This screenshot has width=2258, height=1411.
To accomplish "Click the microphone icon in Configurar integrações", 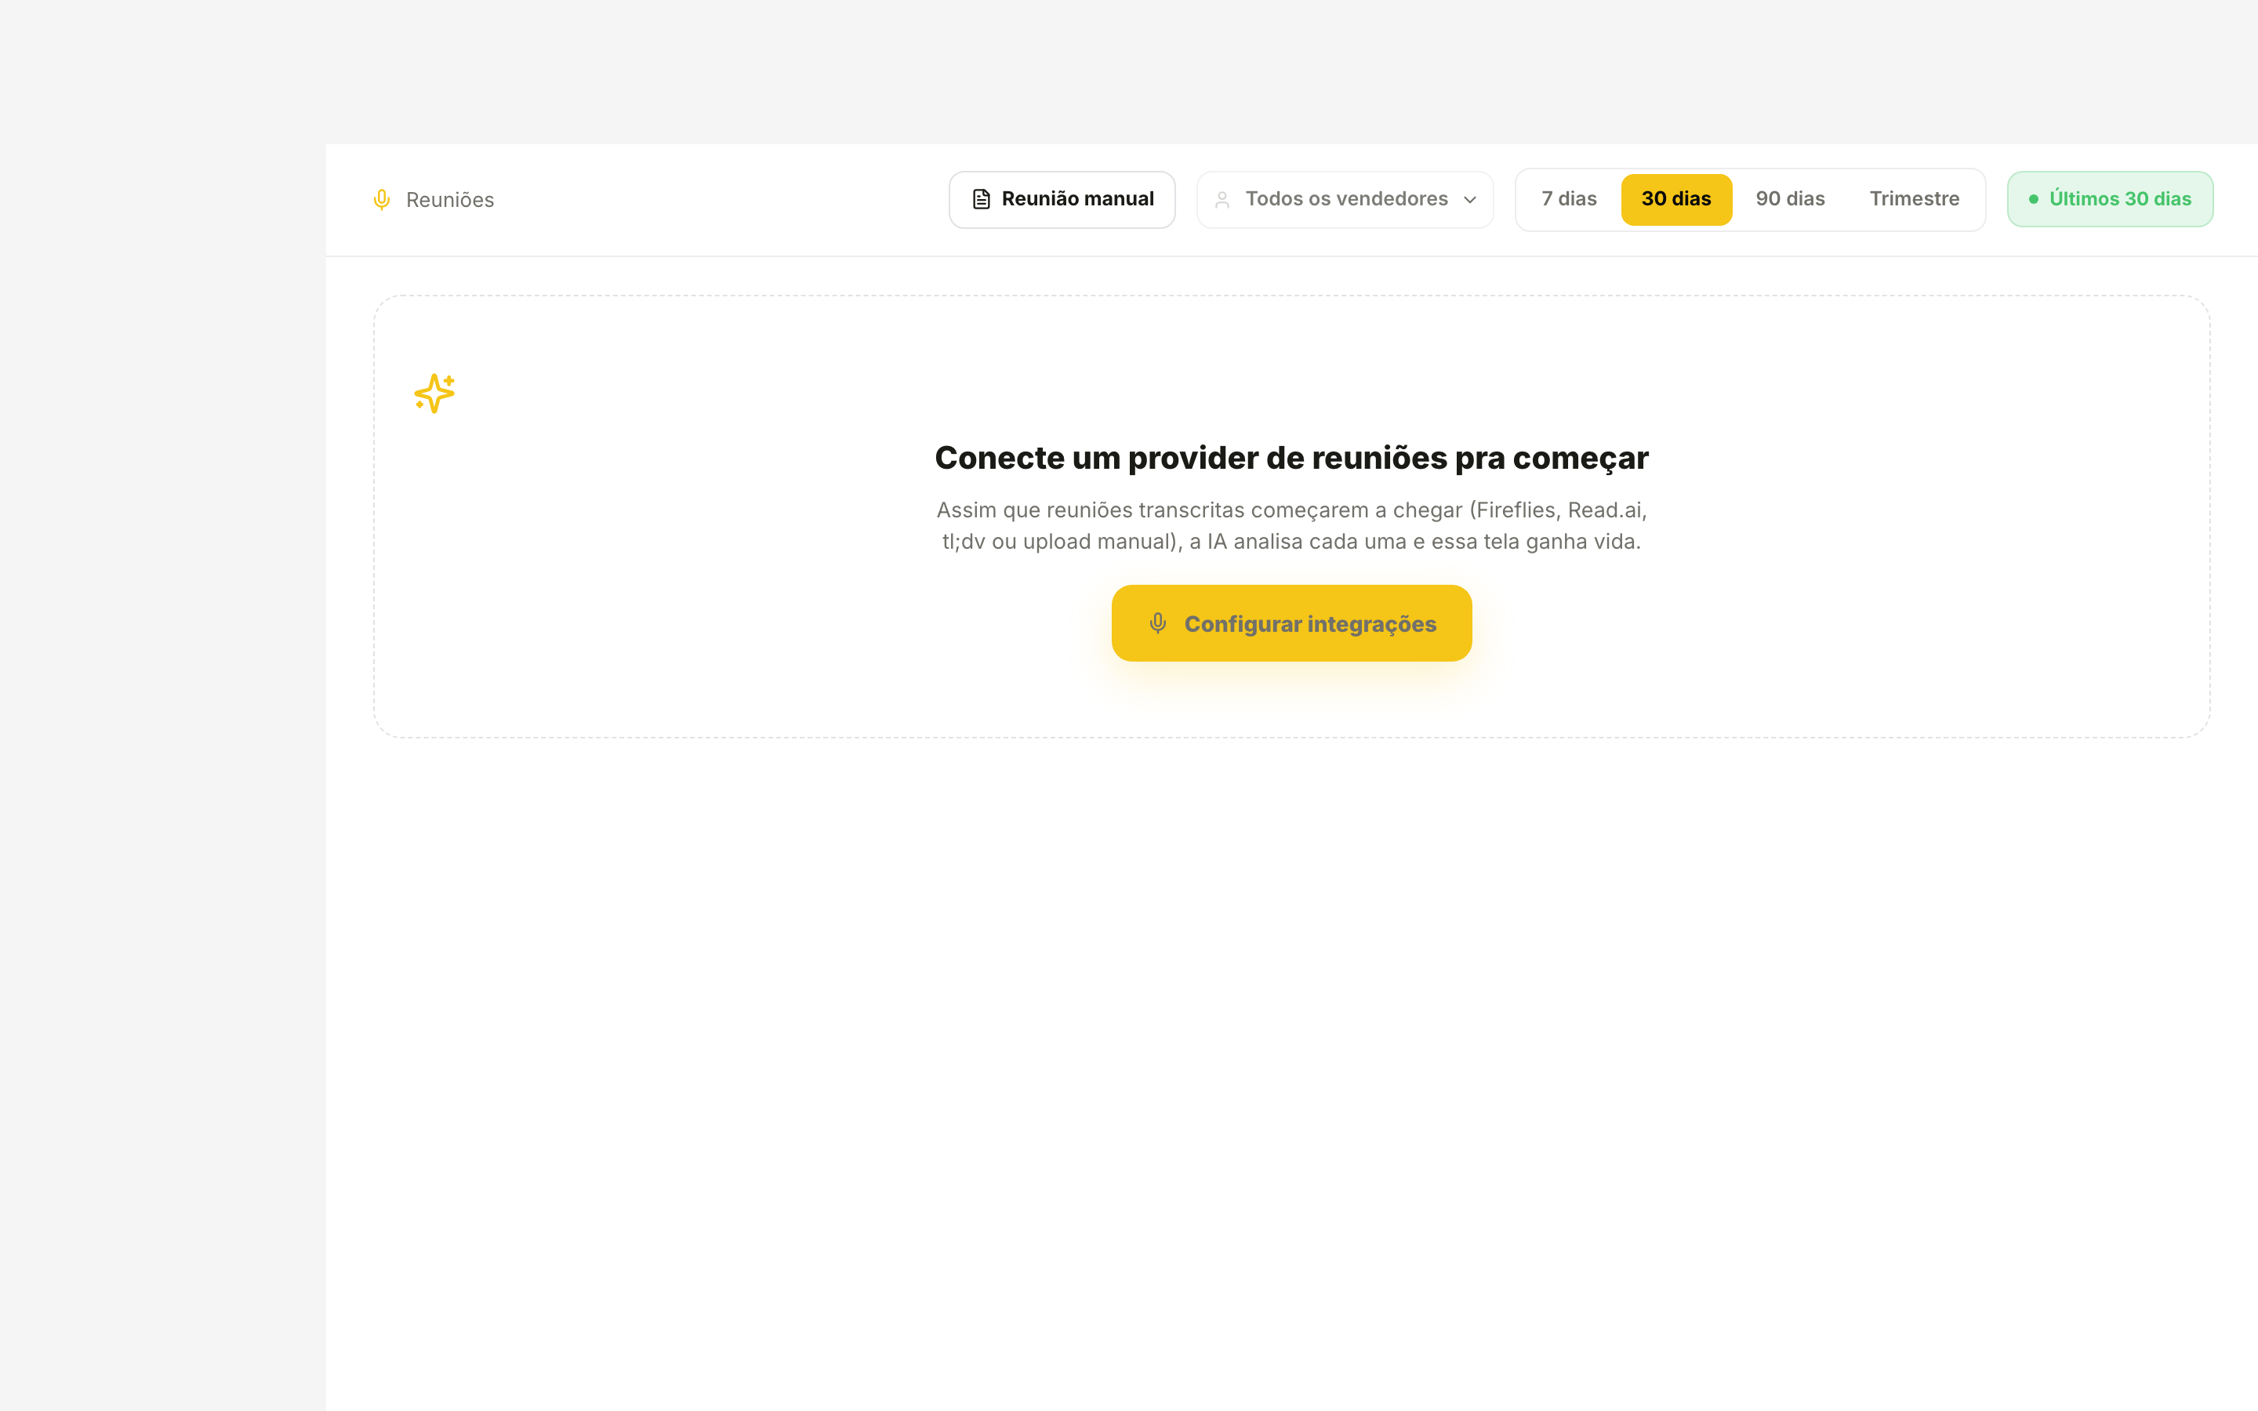I will coord(1157,623).
